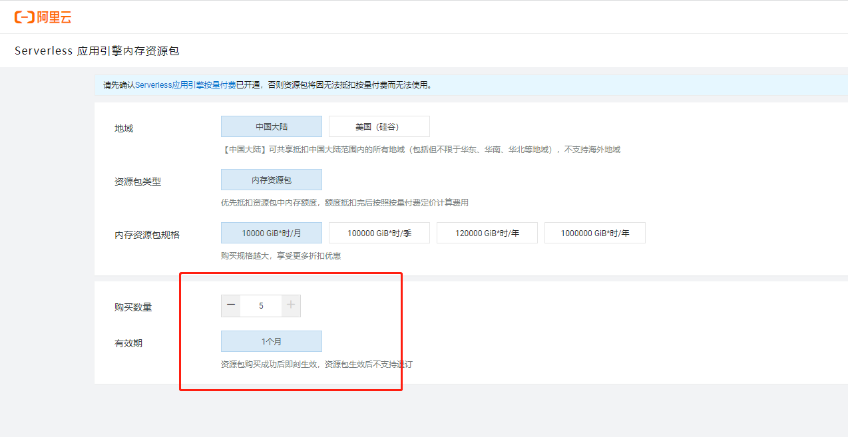Screen dimensions: 848x437
Task: Select the 美国（硅谷） region option
Action: pos(379,126)
